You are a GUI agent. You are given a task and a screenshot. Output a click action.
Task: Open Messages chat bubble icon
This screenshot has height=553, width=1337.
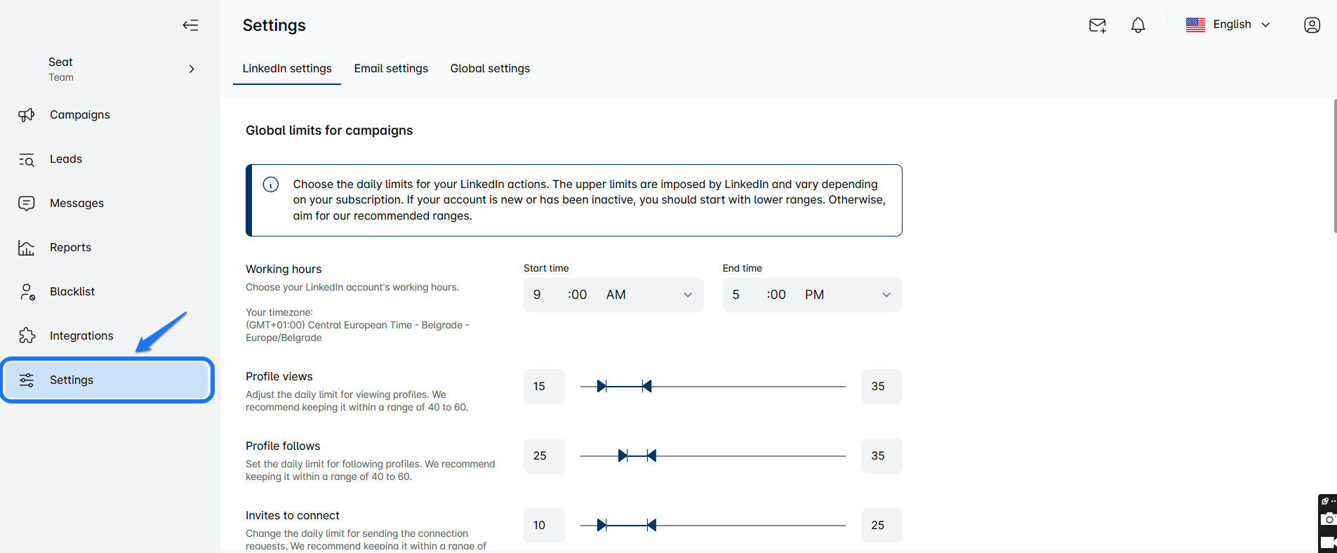(27, 204)
